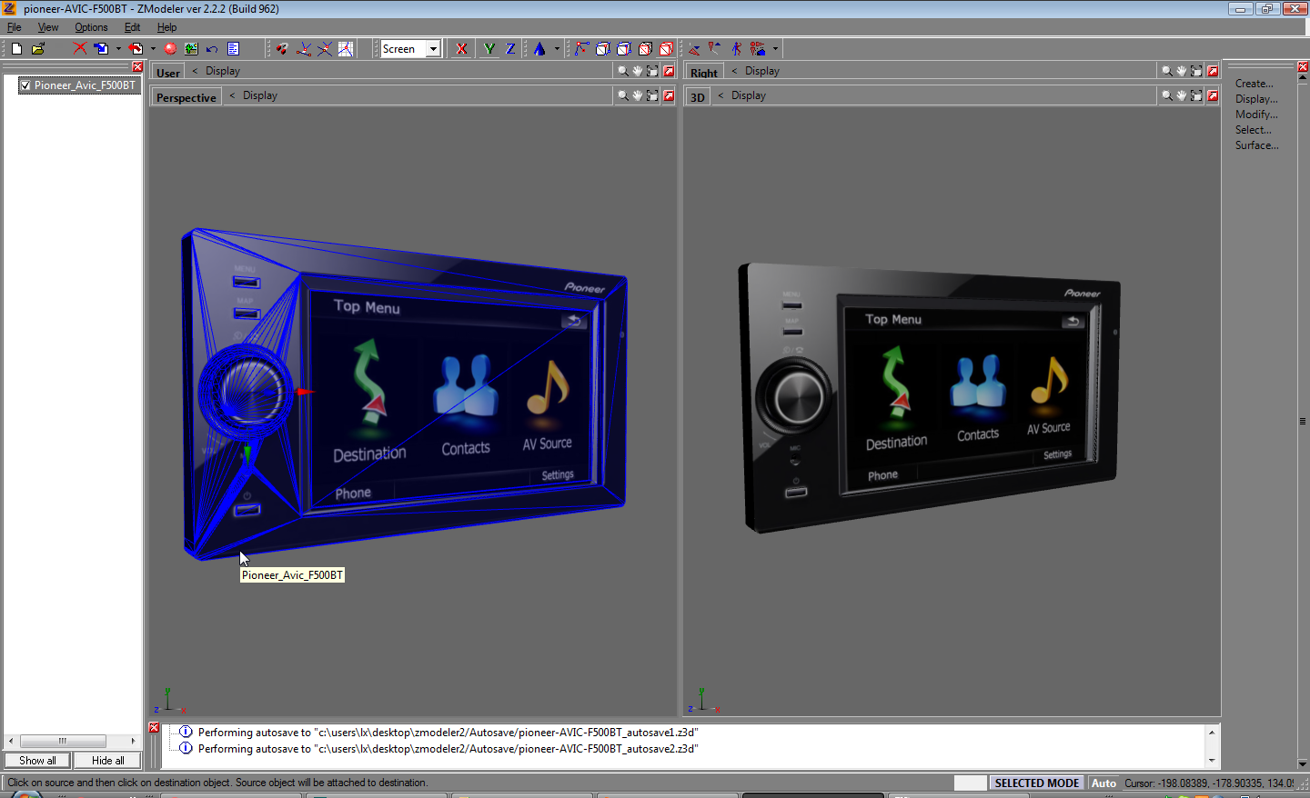Open the Options menu
The image size is (1310, 798).
click(91, 27)
